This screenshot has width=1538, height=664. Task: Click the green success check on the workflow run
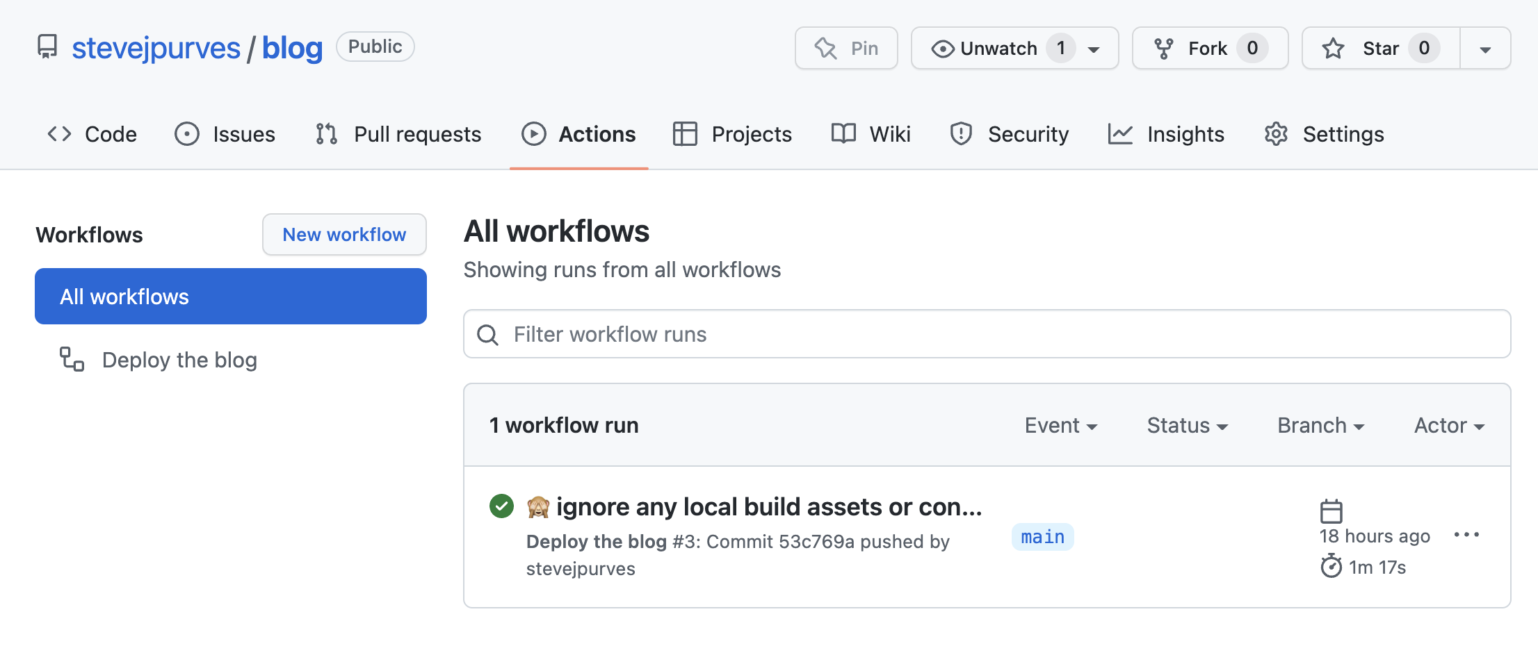click(x=501, y=506)
